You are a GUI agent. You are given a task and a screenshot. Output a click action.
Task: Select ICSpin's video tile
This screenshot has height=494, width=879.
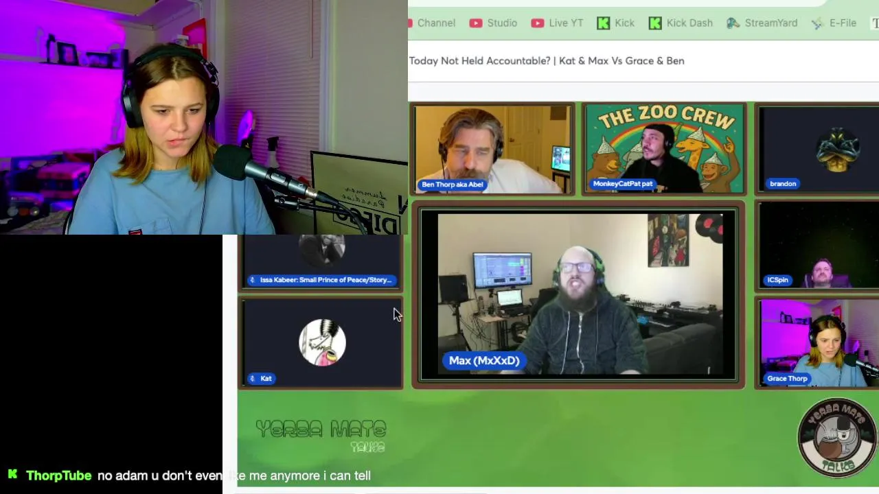click(x=818, y=246)
